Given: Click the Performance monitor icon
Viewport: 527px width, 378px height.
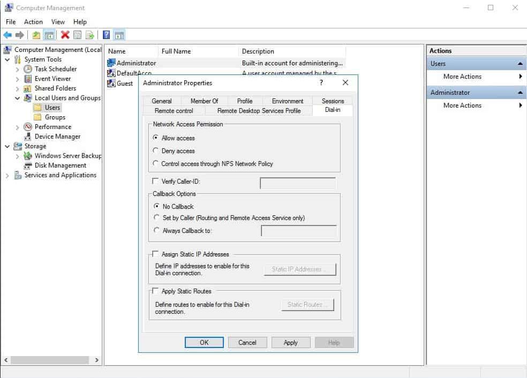Looking at the screenshot, I should (28, 127).
